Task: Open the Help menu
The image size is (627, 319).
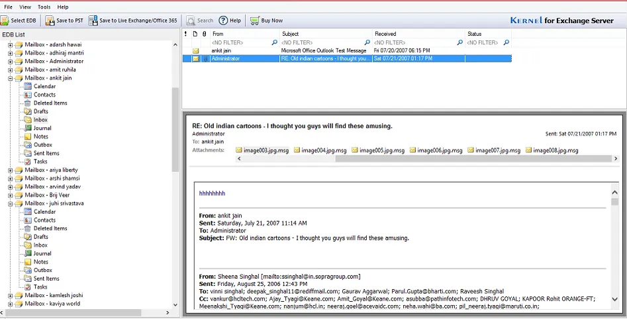Action: [63, 7]
